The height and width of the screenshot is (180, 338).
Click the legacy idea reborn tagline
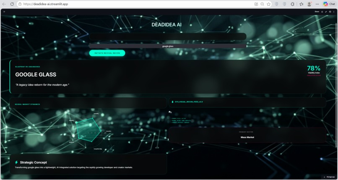pyautogui.click(x=42, y=85)
